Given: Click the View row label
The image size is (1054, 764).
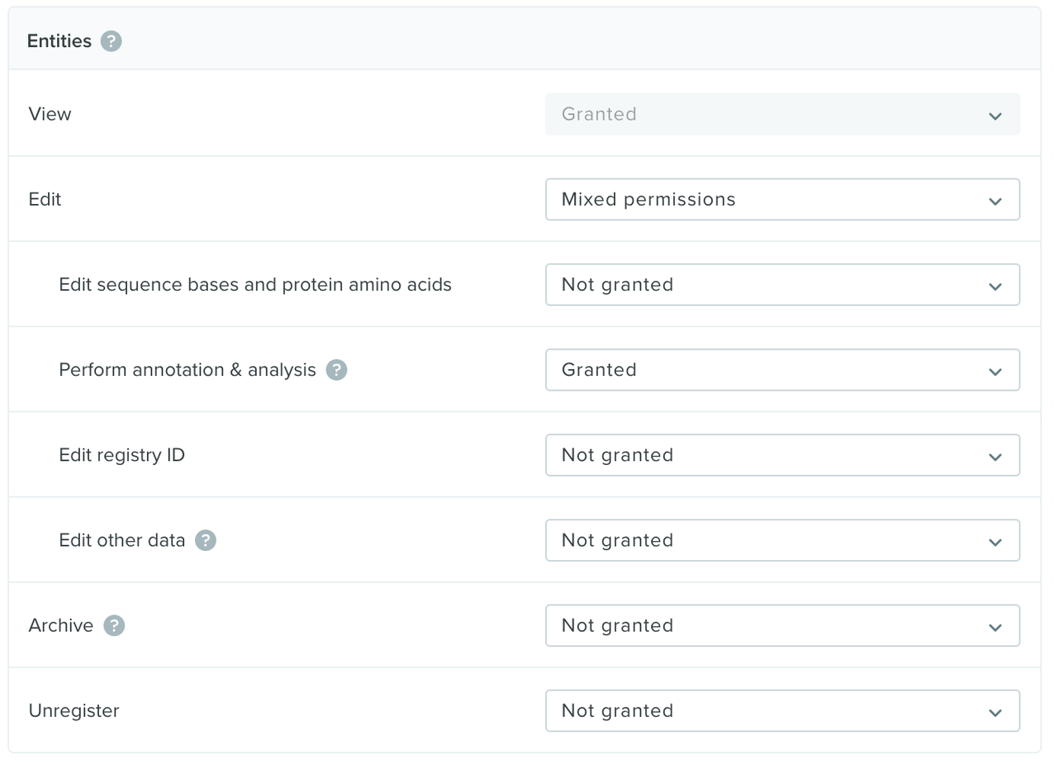Looking at the screenshot, I should [50, 114].
